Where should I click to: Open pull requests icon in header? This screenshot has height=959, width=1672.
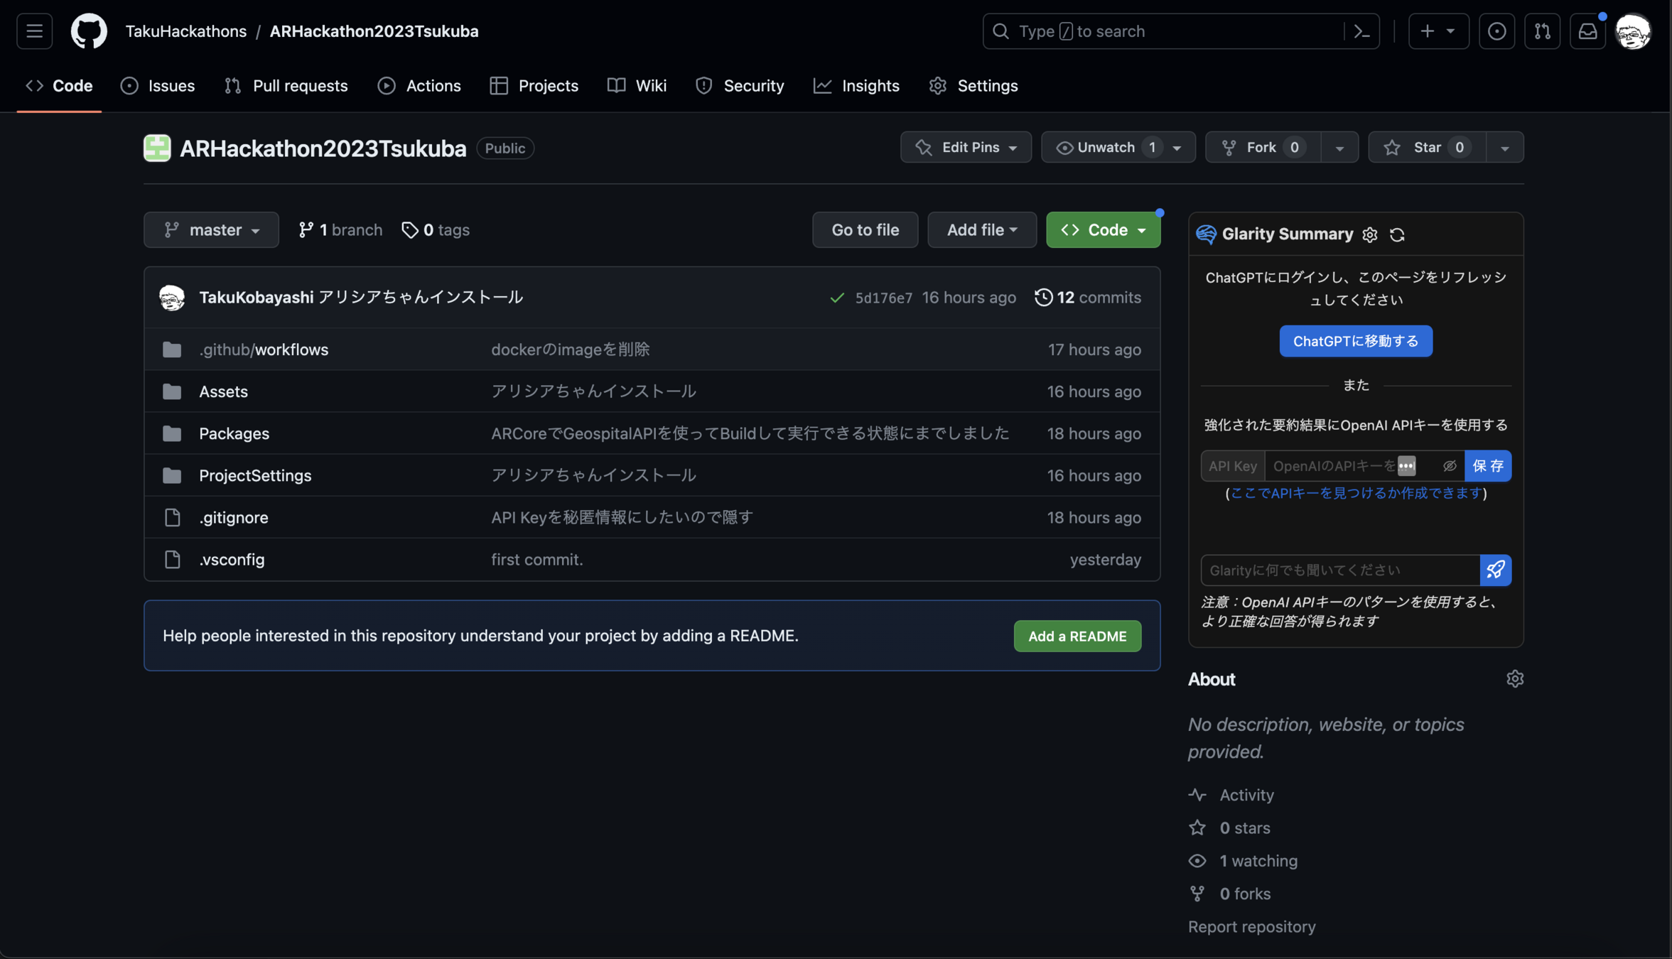pyautogui.click(x=1542, y=31)
